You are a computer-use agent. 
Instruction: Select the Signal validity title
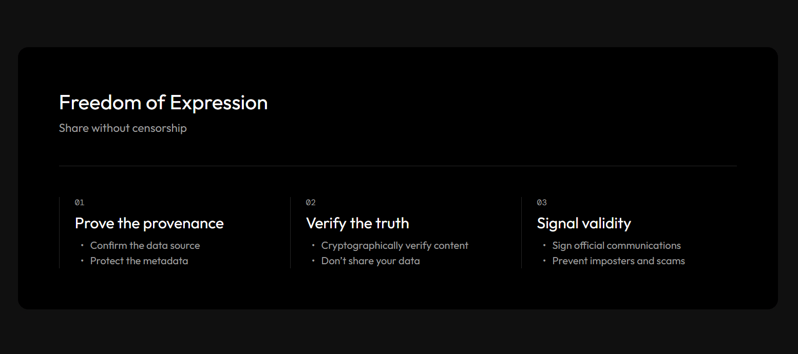pos(584,223)
